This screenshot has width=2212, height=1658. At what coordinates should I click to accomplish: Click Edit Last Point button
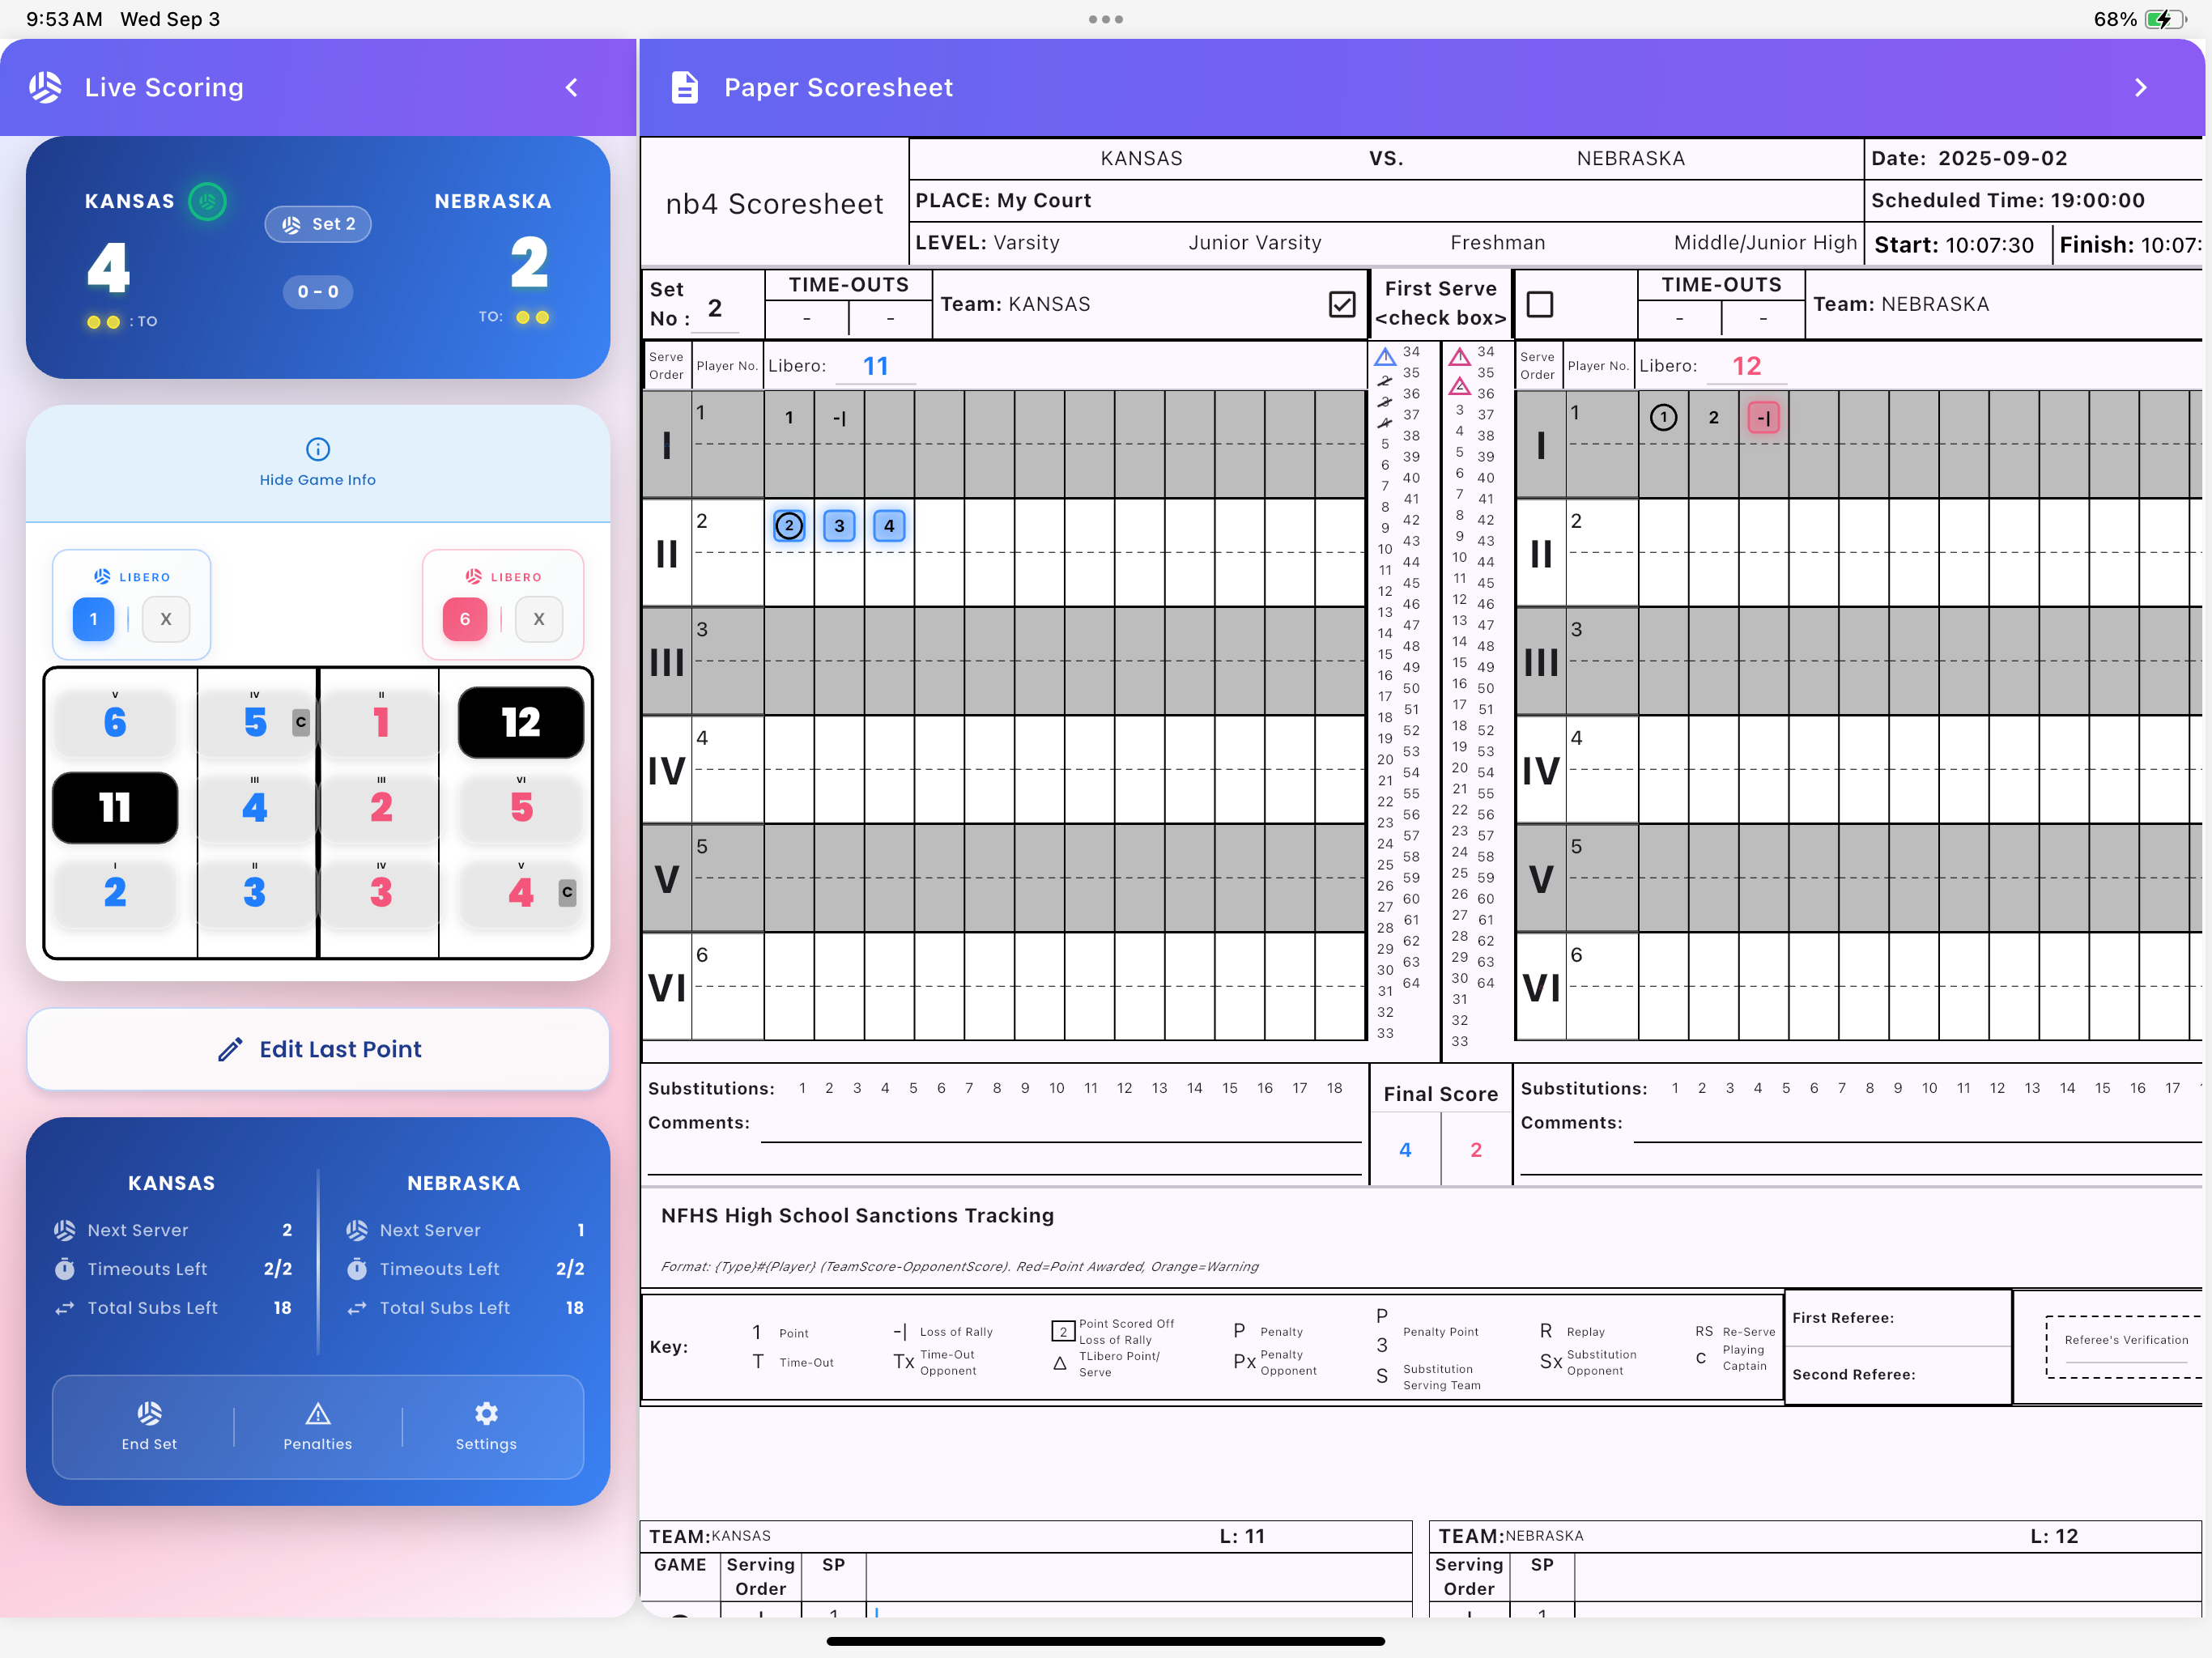pyautogui.click(x=318, y=1049)
